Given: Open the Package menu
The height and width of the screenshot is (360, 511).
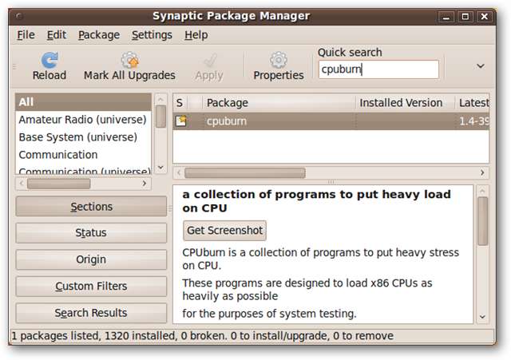Looking at the screenshot, I should click(99, 35).
